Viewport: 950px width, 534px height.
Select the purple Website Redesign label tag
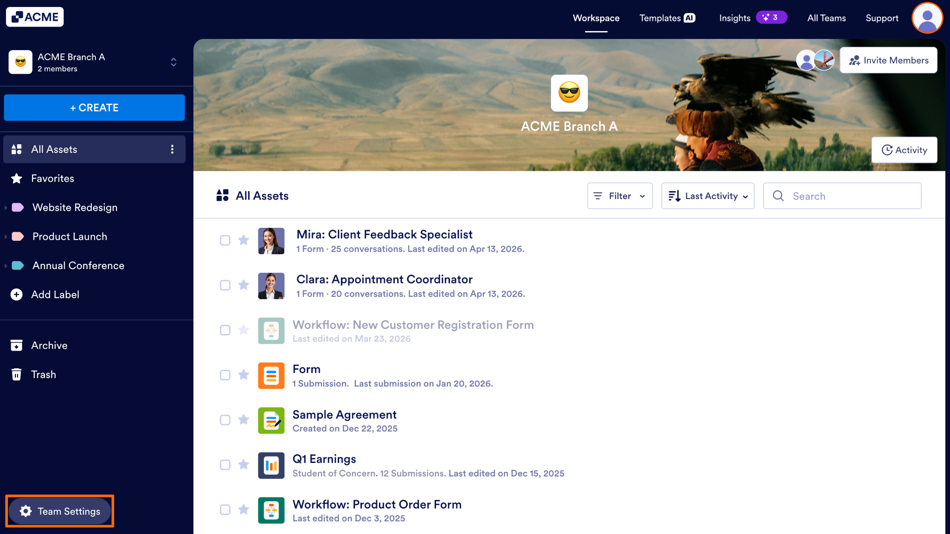tap(18, 208)
